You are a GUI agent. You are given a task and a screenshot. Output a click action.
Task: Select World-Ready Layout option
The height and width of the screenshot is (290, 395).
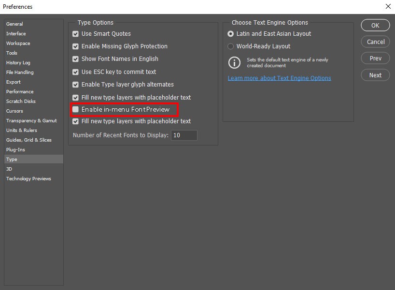[x=230, y=46]
